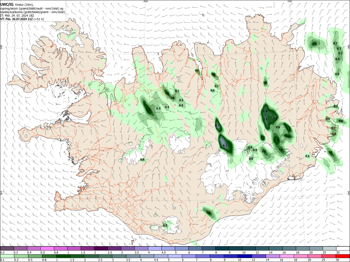Click the 'VT: Fös. 26.07.2024 21Z' valid time

[16, 19]
